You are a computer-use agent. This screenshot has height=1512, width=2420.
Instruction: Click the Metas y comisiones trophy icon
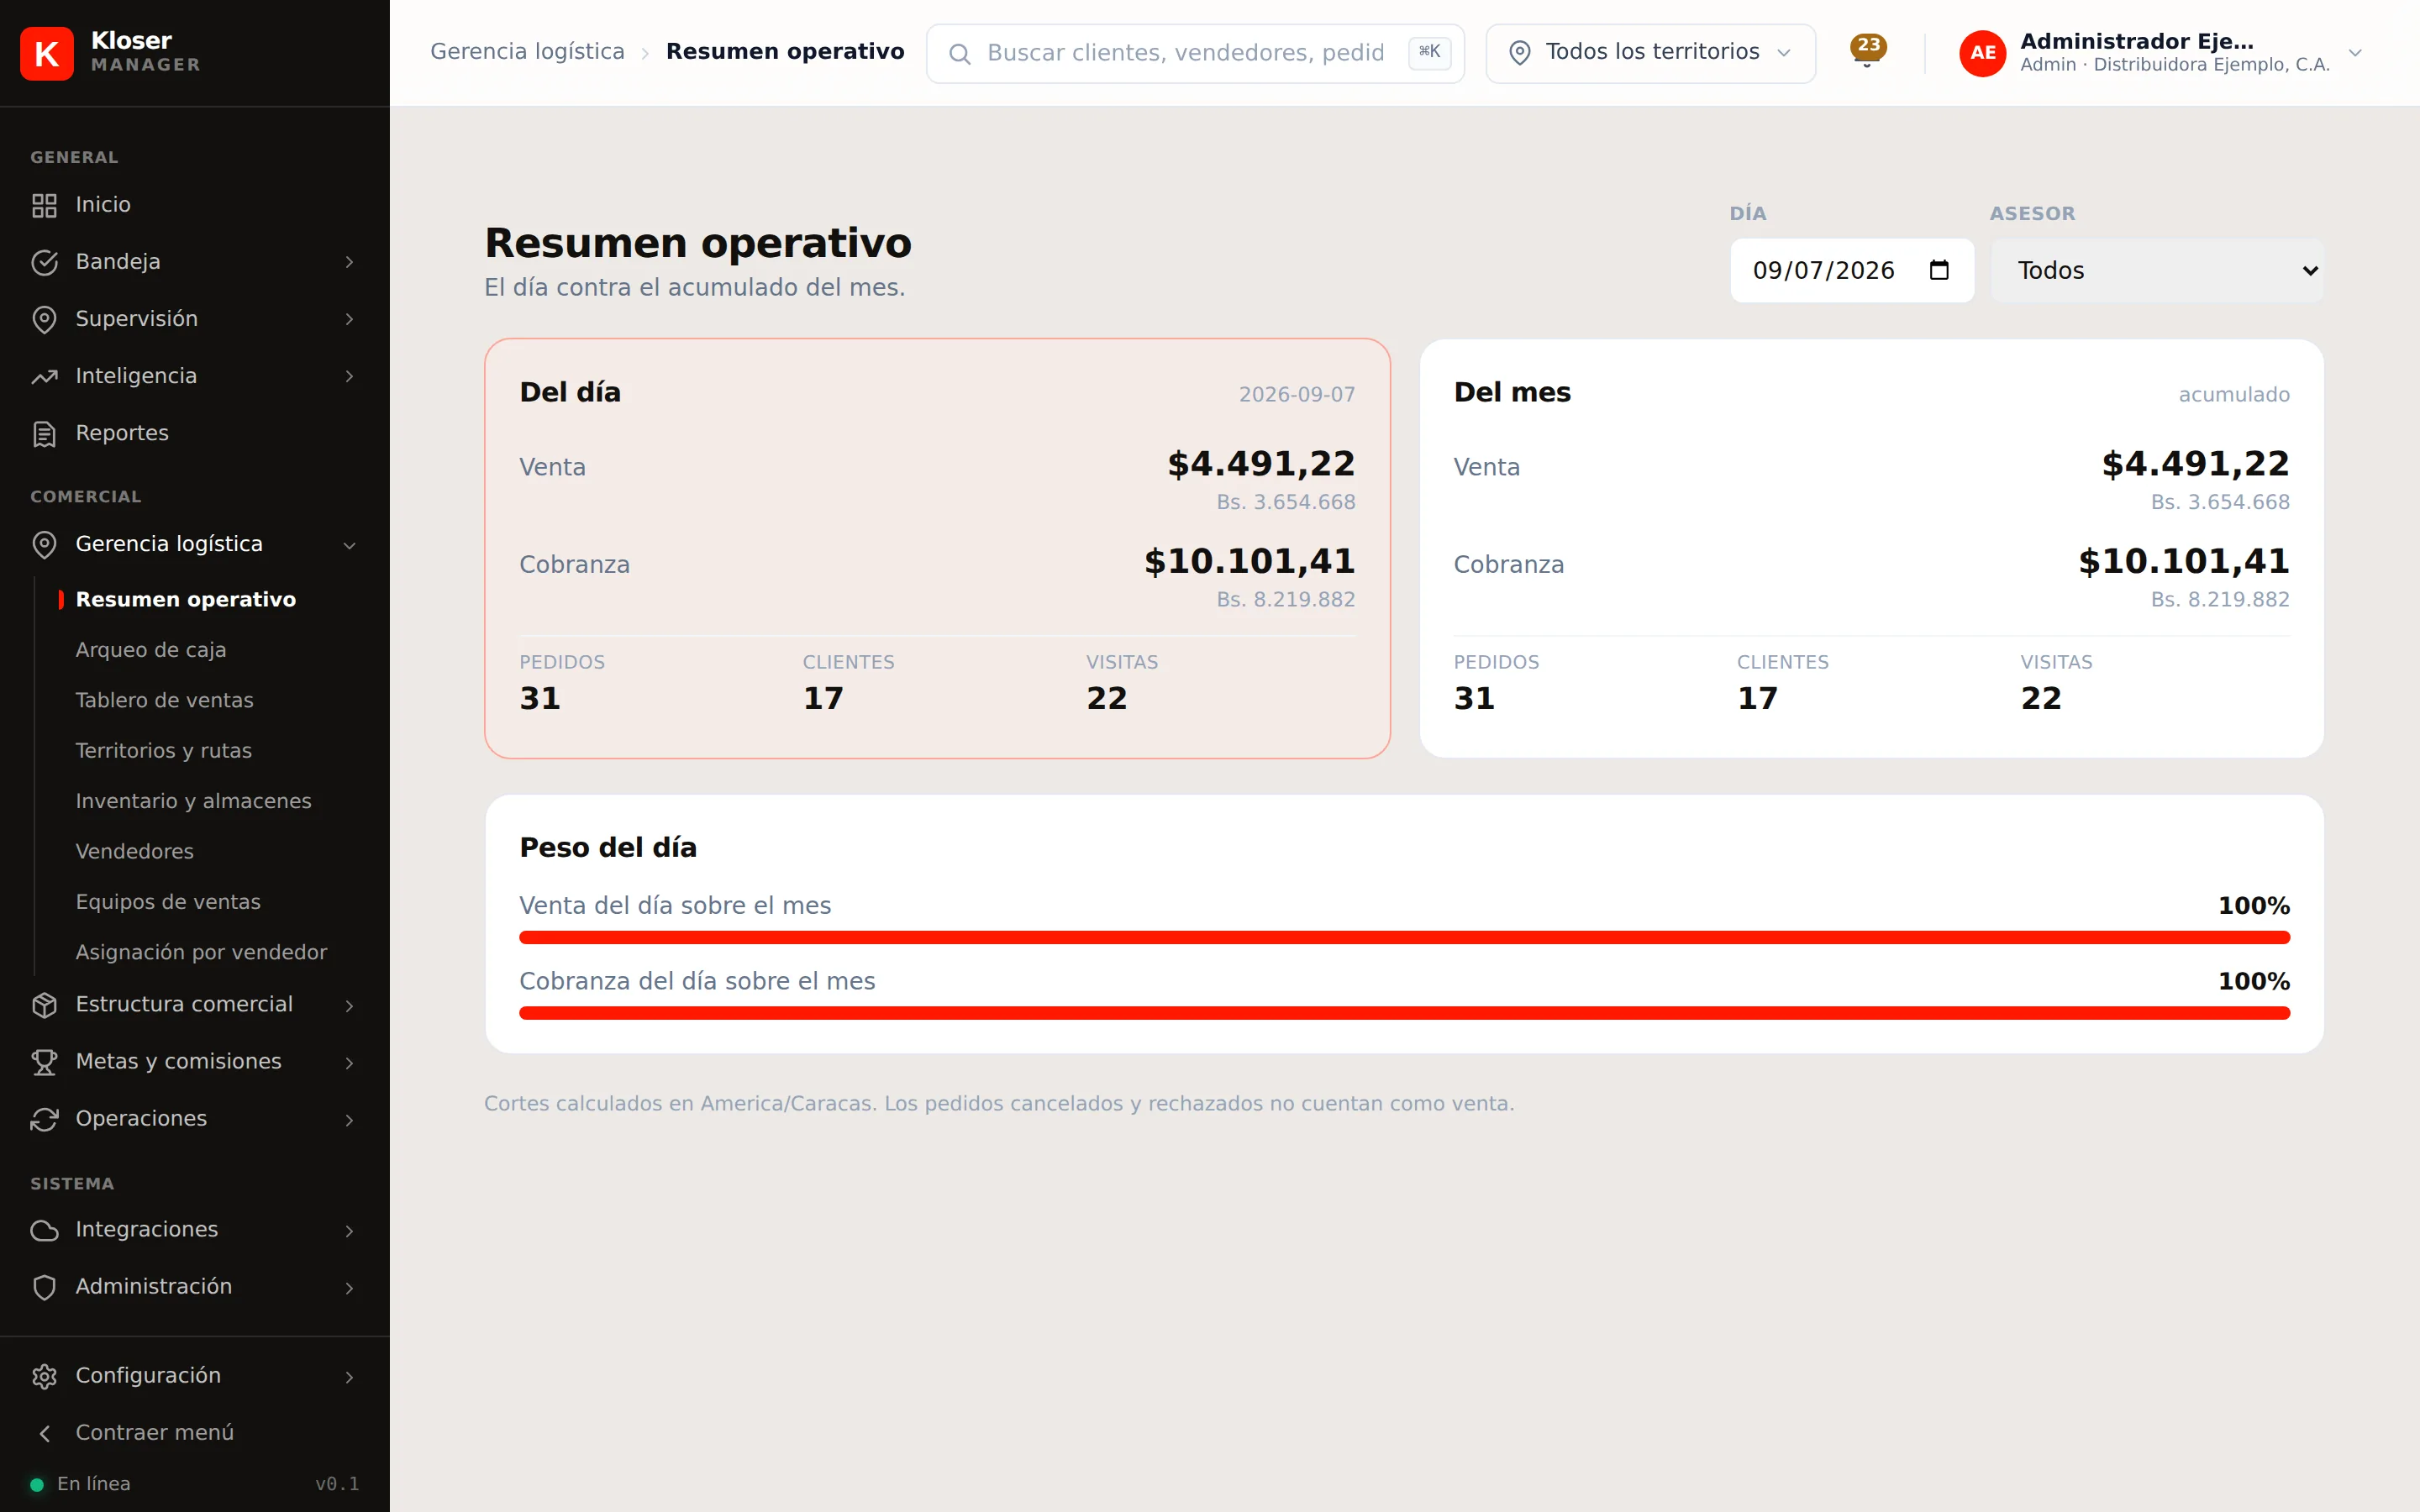44,1061
